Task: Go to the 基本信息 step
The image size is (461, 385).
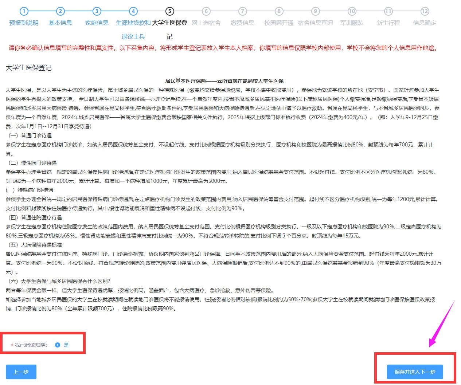Action: click(60, 23)
